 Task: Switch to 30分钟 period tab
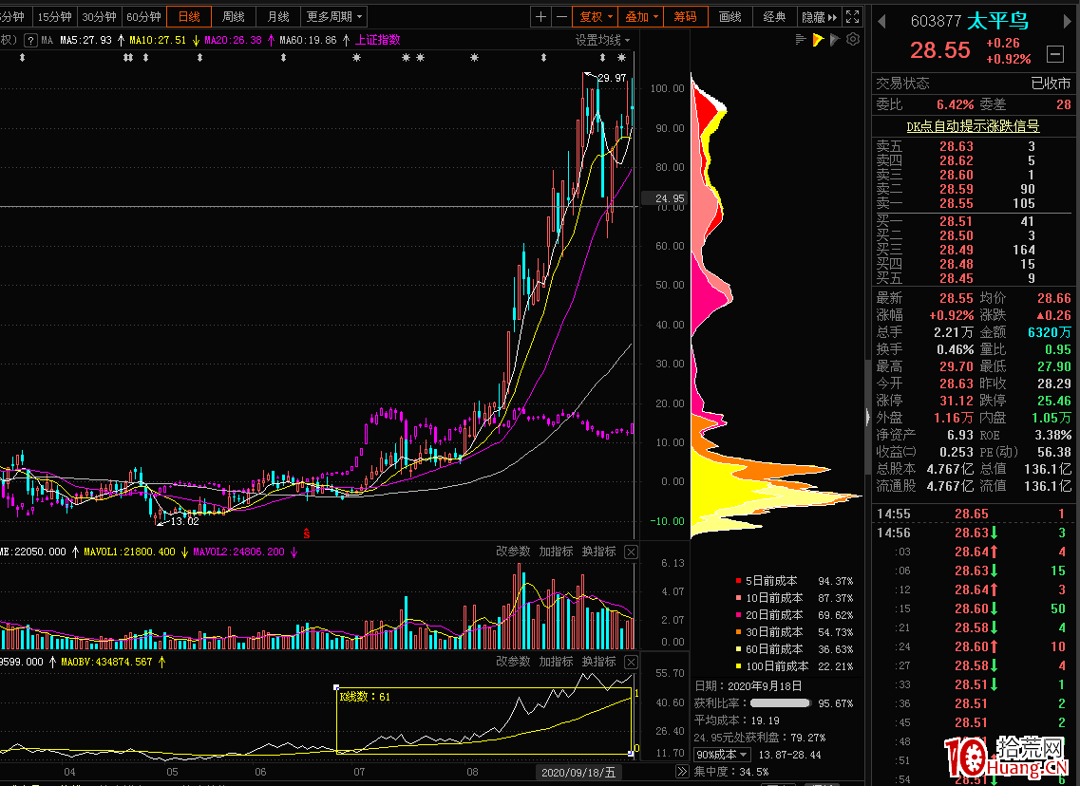(99, 16)
